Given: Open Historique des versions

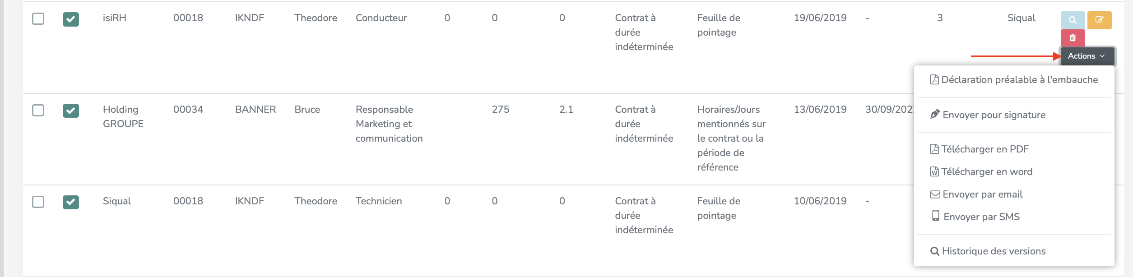Looking at the screenshot, I should [x=988, y=251].
